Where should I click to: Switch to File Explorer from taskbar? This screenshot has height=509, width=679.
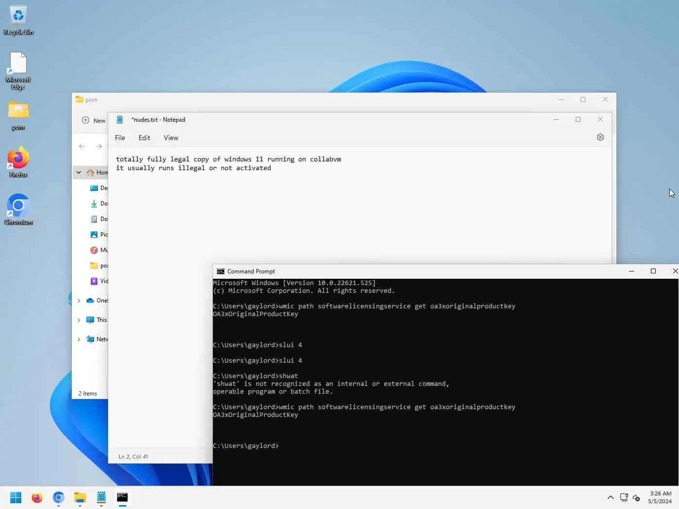click(80, 497)
